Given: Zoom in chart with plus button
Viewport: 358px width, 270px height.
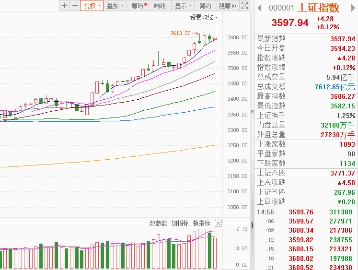Looking at the screenshot, I should (64, 5).
